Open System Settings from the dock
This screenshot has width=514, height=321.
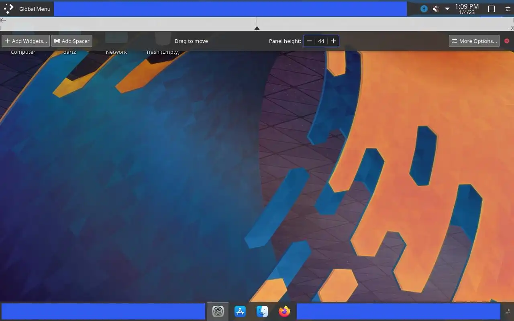218,311
